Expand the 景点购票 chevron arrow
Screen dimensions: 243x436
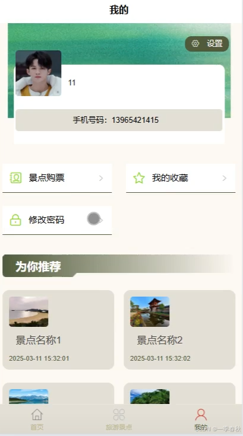(x=101, y=178)
